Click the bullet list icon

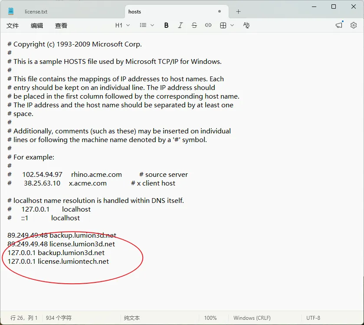pos(143,25)
